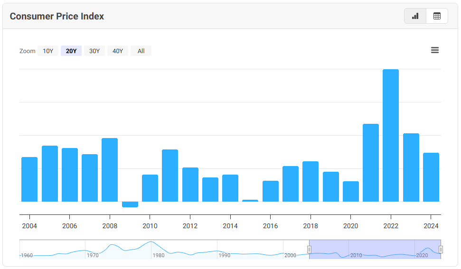Click the tiny 2015 bar
461x269 pixels.
[x=250, y=201]
